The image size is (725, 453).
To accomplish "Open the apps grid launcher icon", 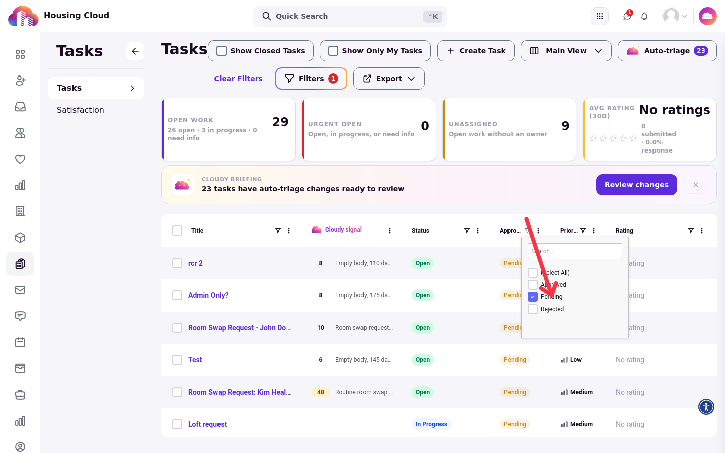I will (599, 16).
